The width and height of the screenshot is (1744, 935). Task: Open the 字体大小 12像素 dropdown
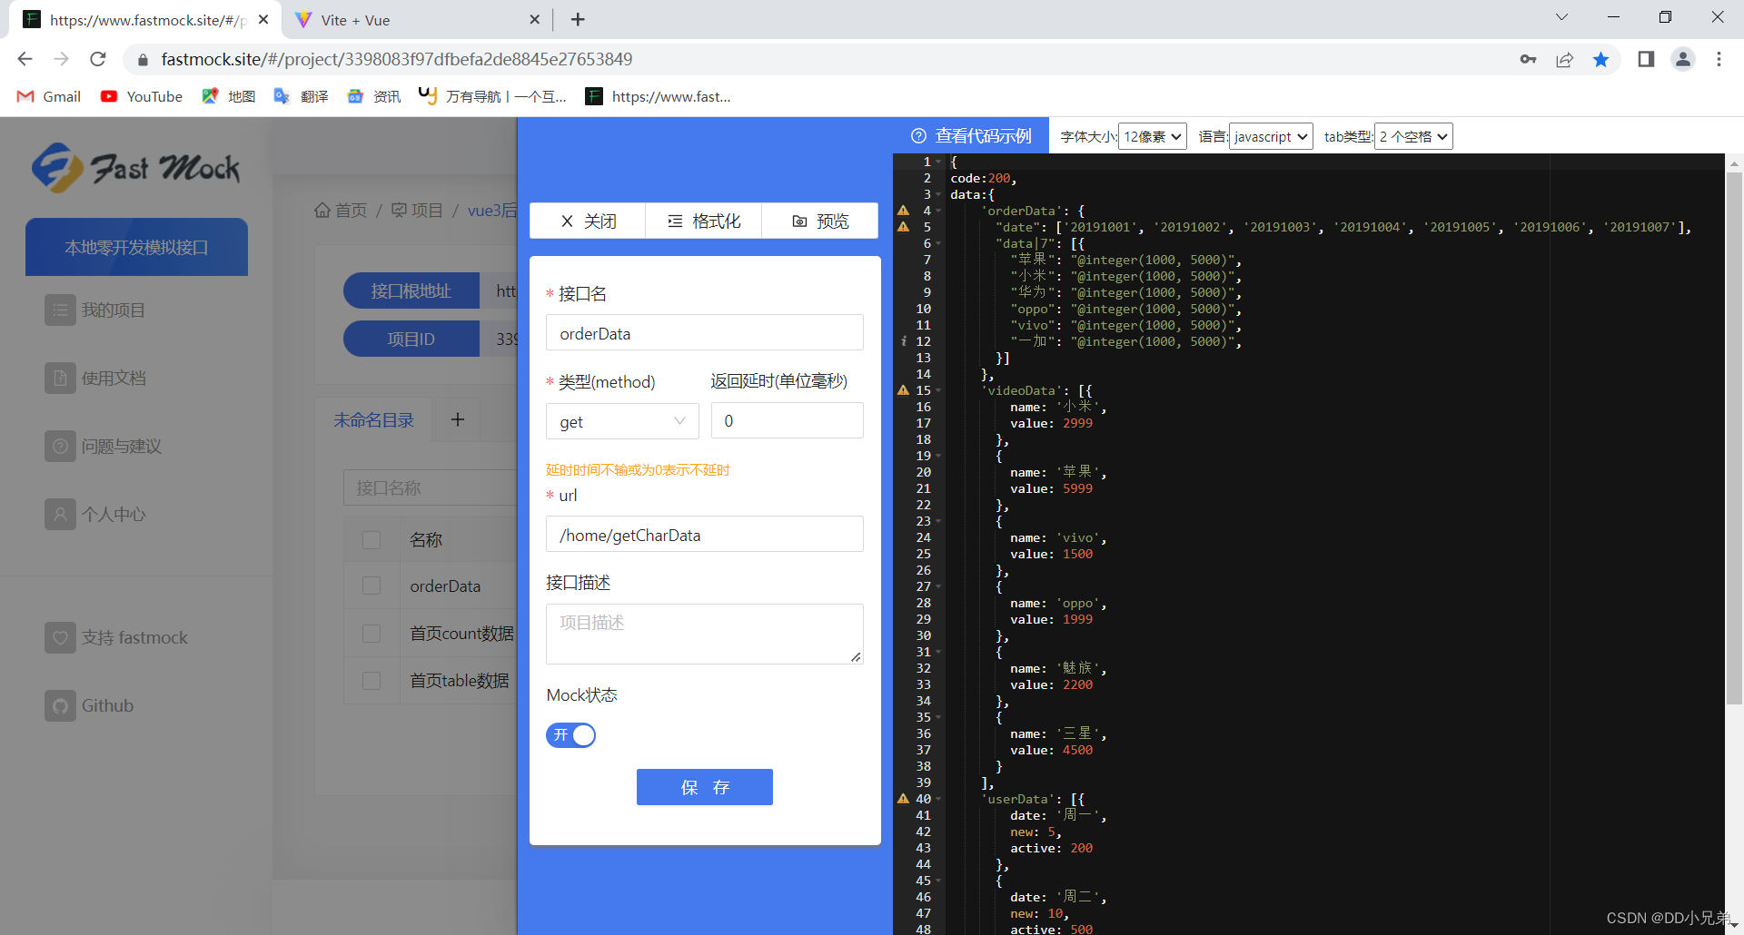tap(1151, 136)
